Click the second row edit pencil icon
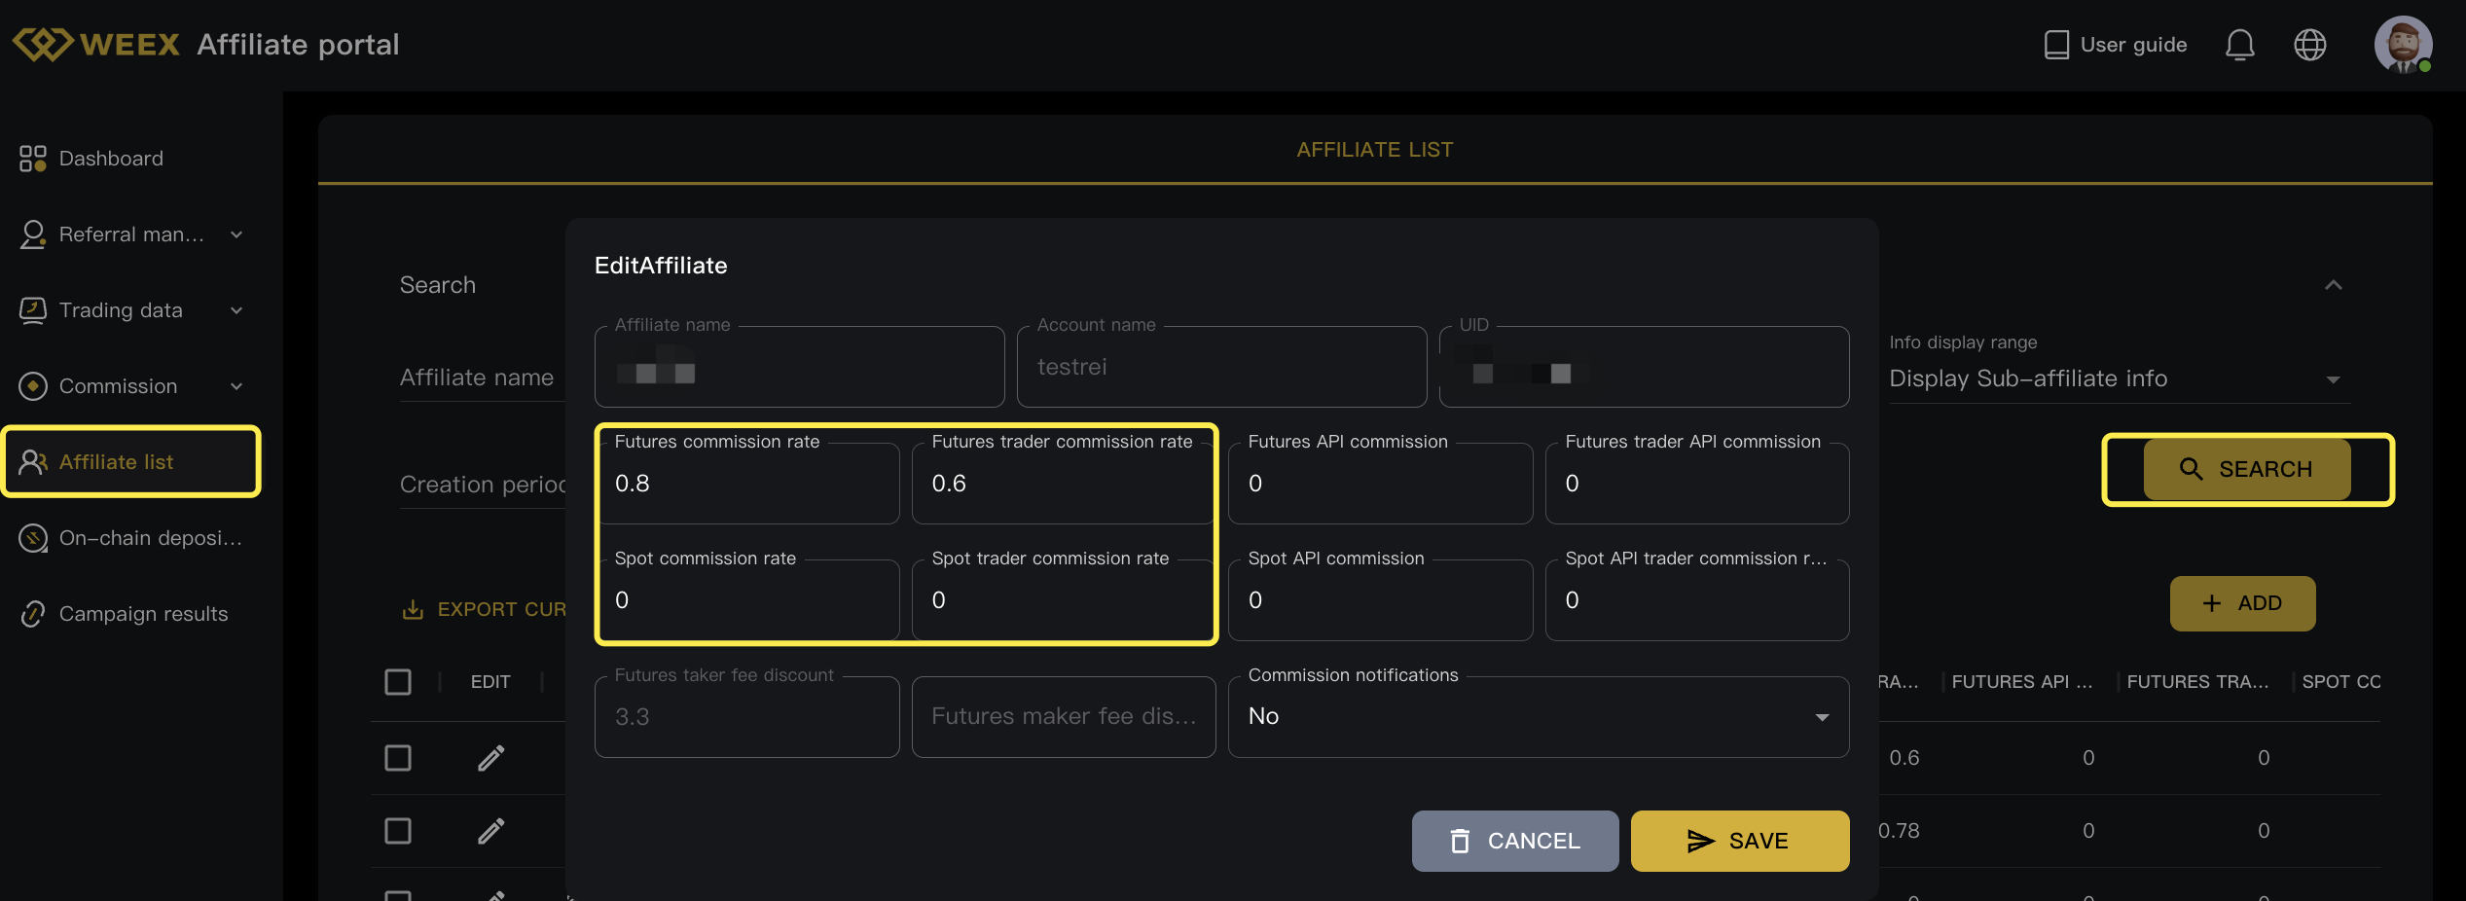Screen dimensions: 2466x901 click(491, 831)
